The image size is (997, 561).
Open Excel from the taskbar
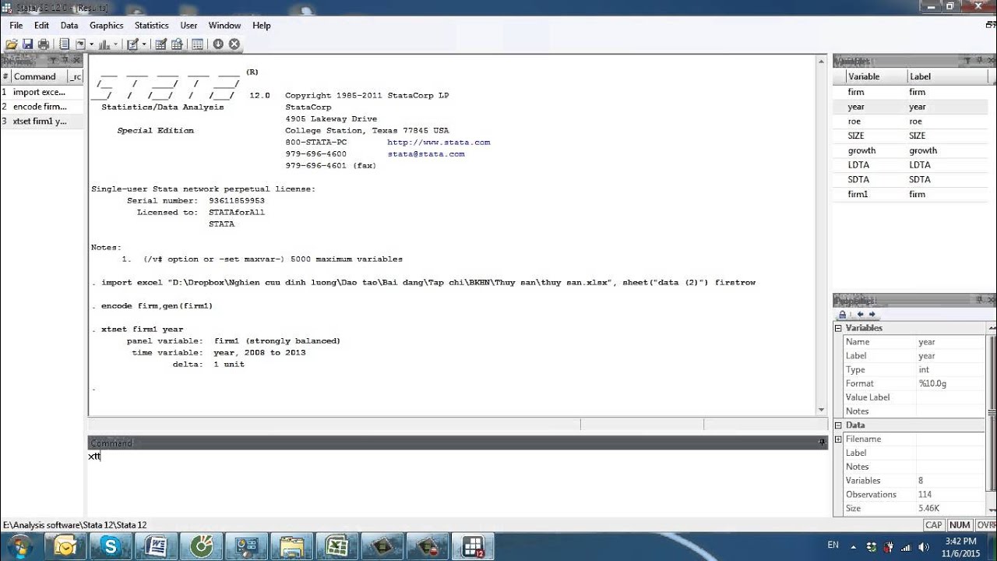[336, 546]
